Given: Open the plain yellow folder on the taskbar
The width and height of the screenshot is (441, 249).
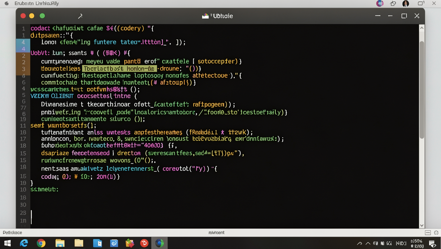Looking at the screenshot, I should pyautogui.click(x=79, y=243).
